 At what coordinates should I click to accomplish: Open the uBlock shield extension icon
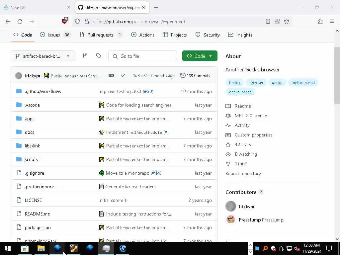(65, 21)
